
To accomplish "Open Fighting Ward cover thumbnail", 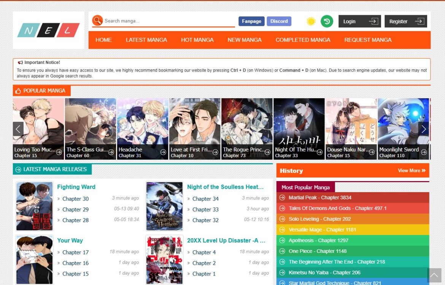I will (34, 206).
